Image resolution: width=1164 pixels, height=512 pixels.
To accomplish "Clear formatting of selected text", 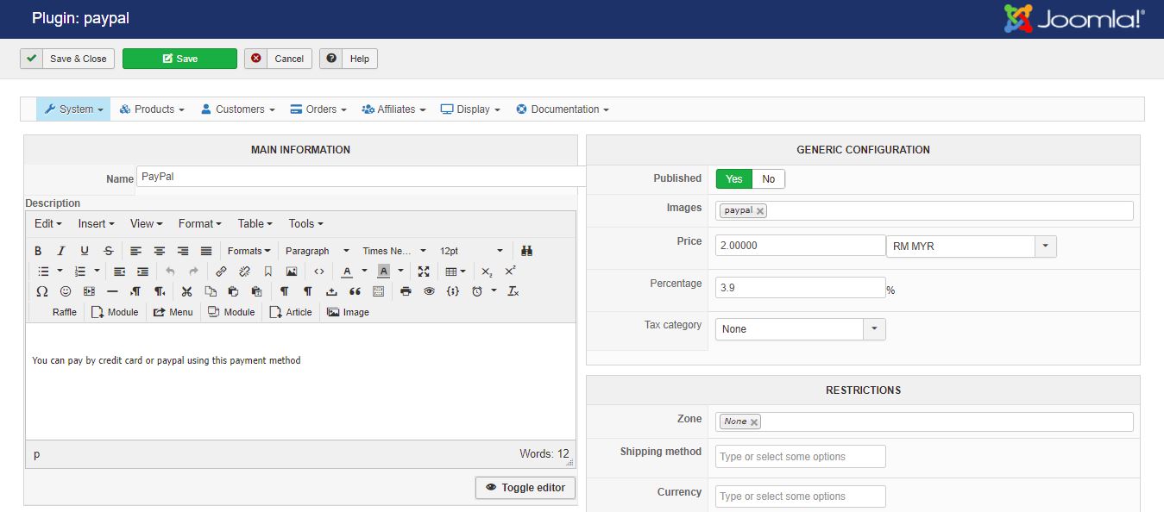I will coord(513,291).
